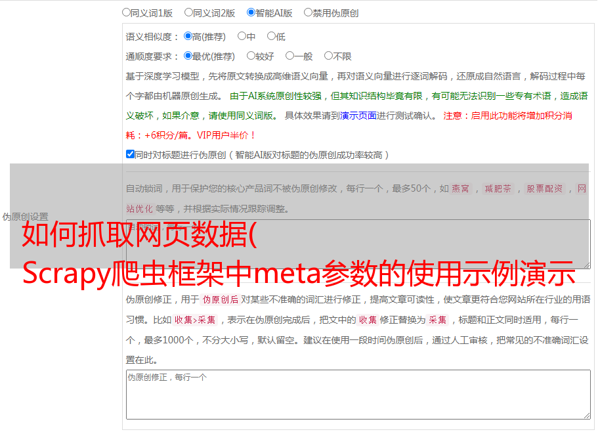Set 语义相似度 to 高(推荐)
The width and height of the screenshot is (598, 432).
point(188,36)
